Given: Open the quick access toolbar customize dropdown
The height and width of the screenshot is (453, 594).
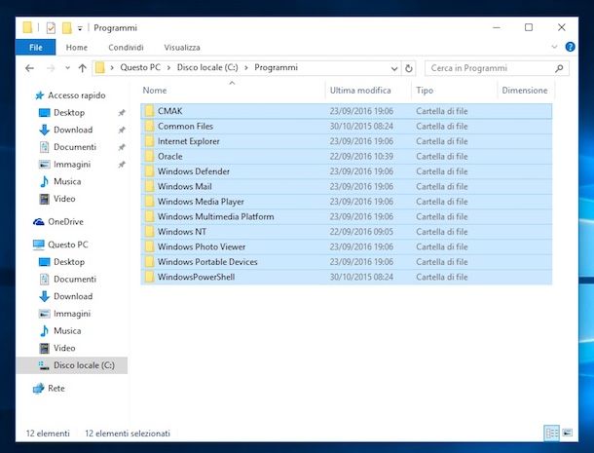Looking at the screenshot, I should point(80,28).
